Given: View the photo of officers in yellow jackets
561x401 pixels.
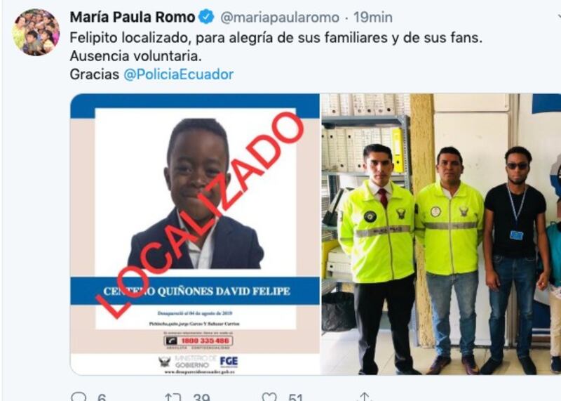Looking at the screenshot, I should (x=441, y=234).
